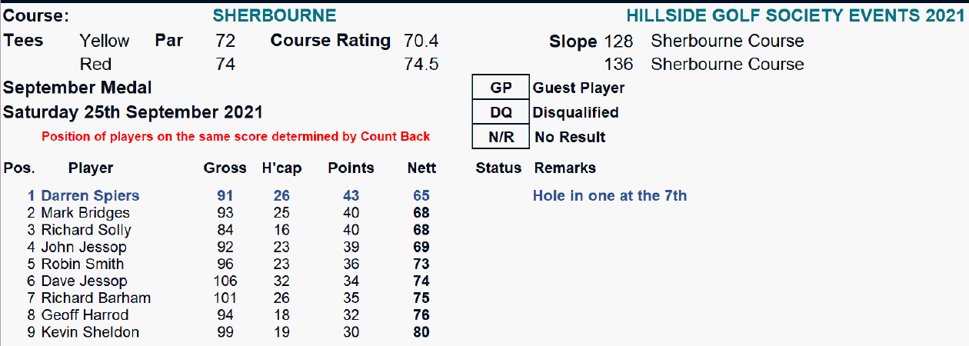Screen dimensions: 969x346
Task: Select the Course Rating value 70.4
Action: tap(421, 41)
